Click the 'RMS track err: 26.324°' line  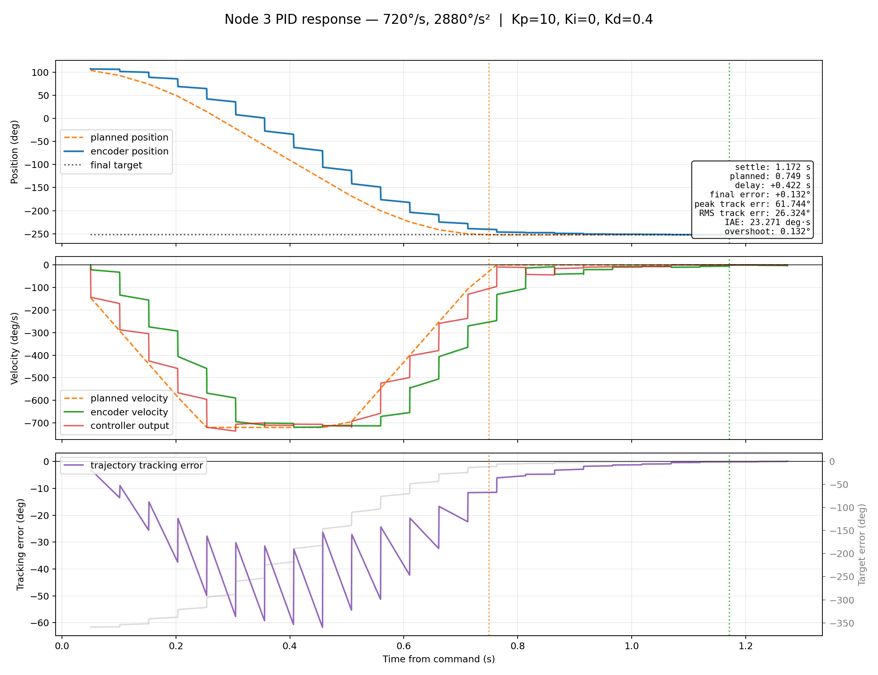pyautogui.click(x=755, y=213)
